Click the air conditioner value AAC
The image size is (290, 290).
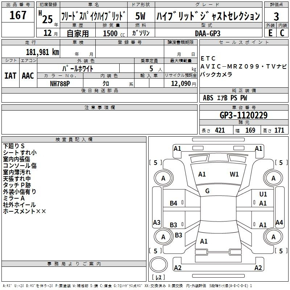[28, 76]
